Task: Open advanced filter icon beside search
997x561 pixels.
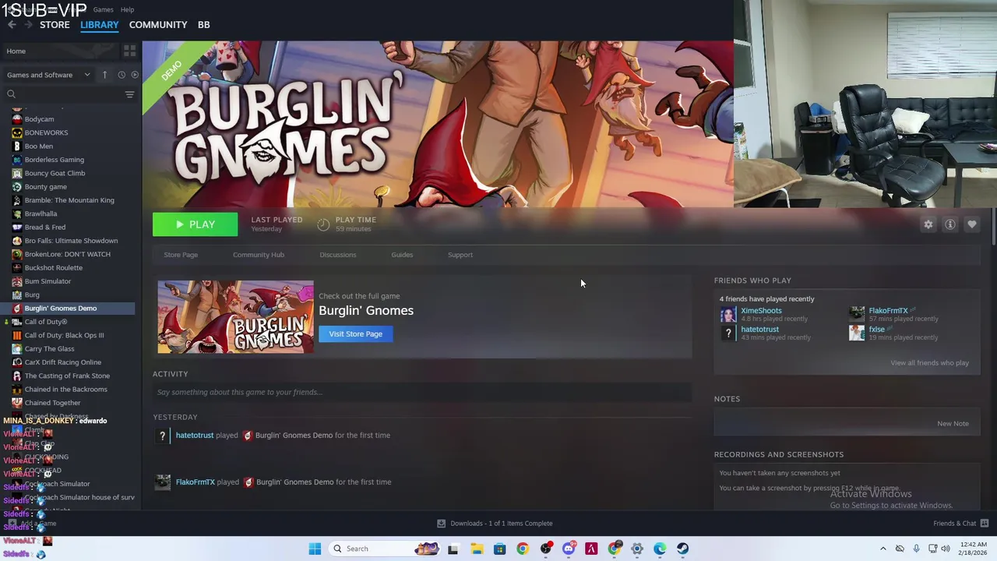Action: click(129, 94)
